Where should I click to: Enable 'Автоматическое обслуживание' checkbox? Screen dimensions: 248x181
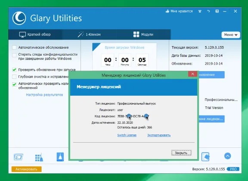click(14, 47)
